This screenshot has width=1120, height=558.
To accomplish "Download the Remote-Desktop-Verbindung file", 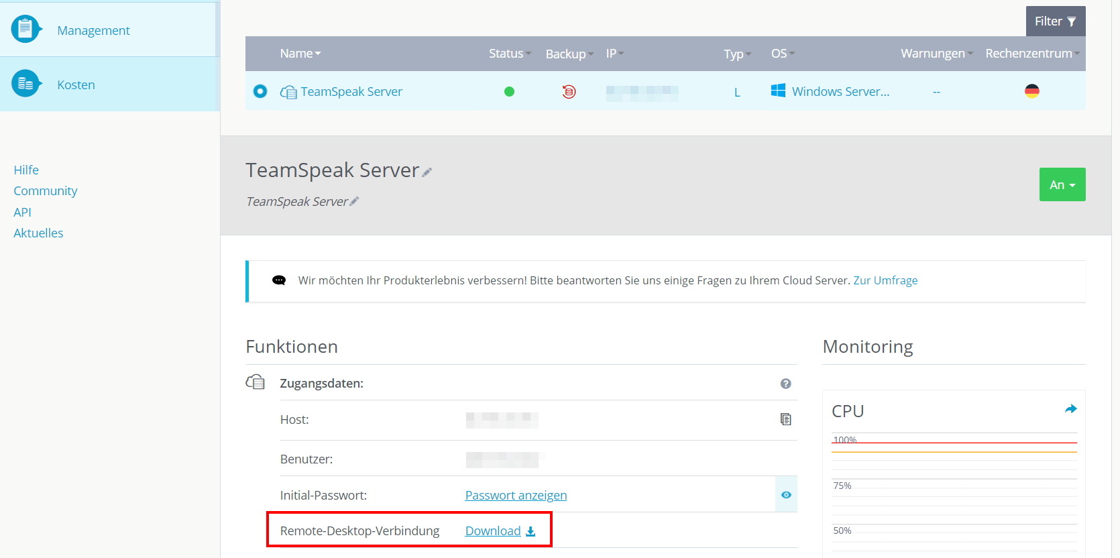I will tap(493, 531).
